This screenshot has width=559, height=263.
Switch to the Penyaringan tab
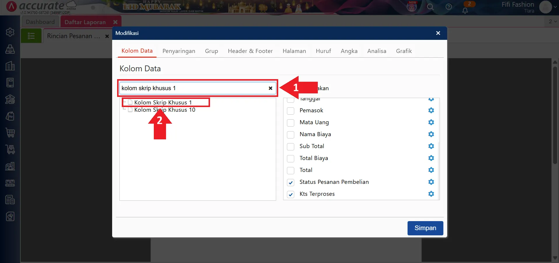point(179,51)
